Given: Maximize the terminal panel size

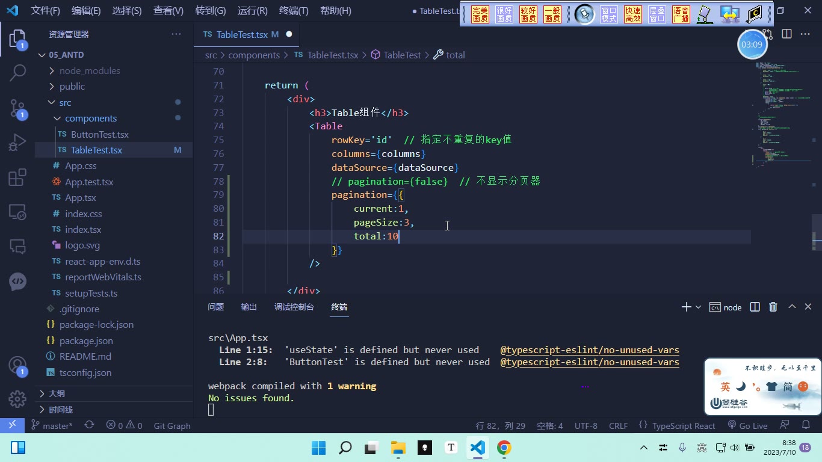Looking at the screenshot, I should [792, 307].
